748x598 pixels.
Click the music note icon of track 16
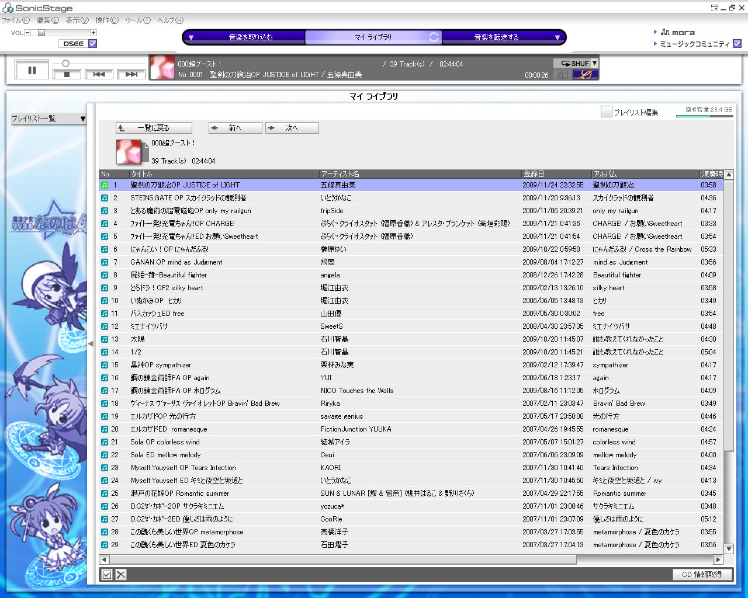coord(105,378)
